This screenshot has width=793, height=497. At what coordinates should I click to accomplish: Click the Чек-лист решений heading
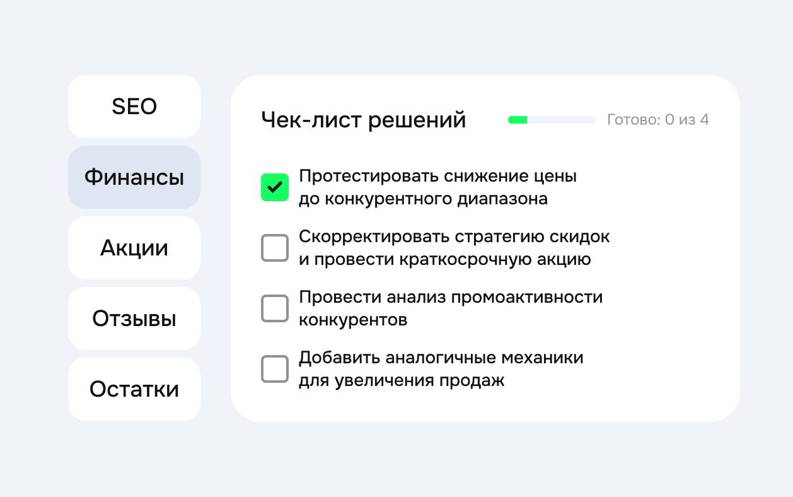pyautogui.click(x=364, y=120)
